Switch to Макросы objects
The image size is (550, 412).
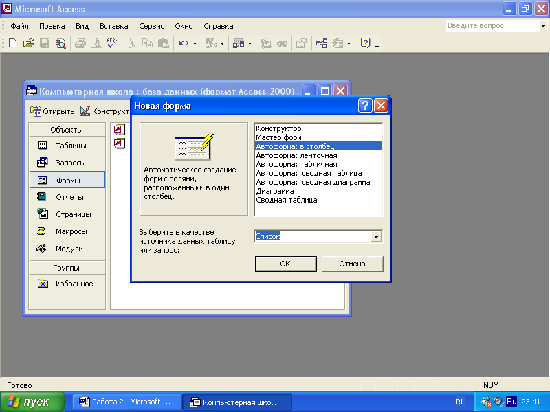pyautogui.click(x=67, y=231)
